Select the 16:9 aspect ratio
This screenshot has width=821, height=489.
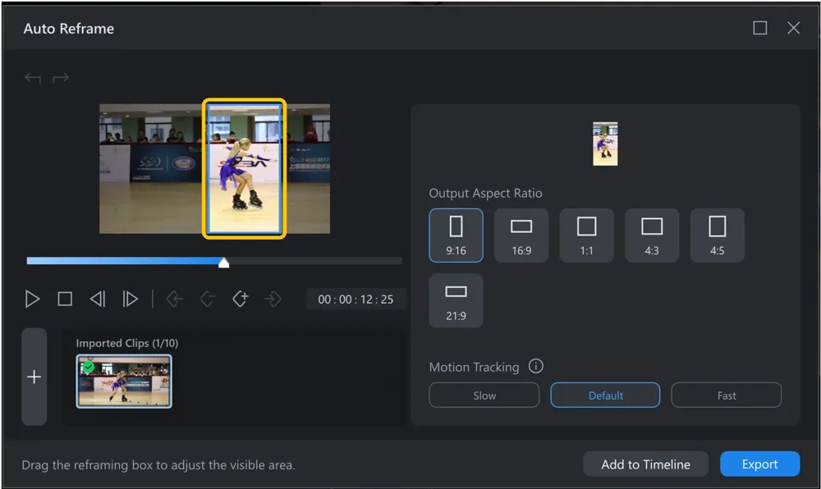521,235
